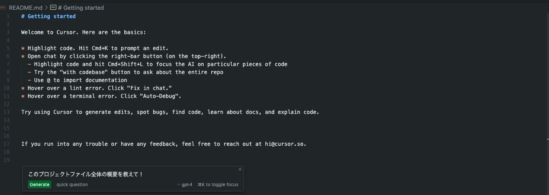Viewport: 549px width, 195px height.
Task: Focus the Japanese prompt text input
Action: point(111,174)
